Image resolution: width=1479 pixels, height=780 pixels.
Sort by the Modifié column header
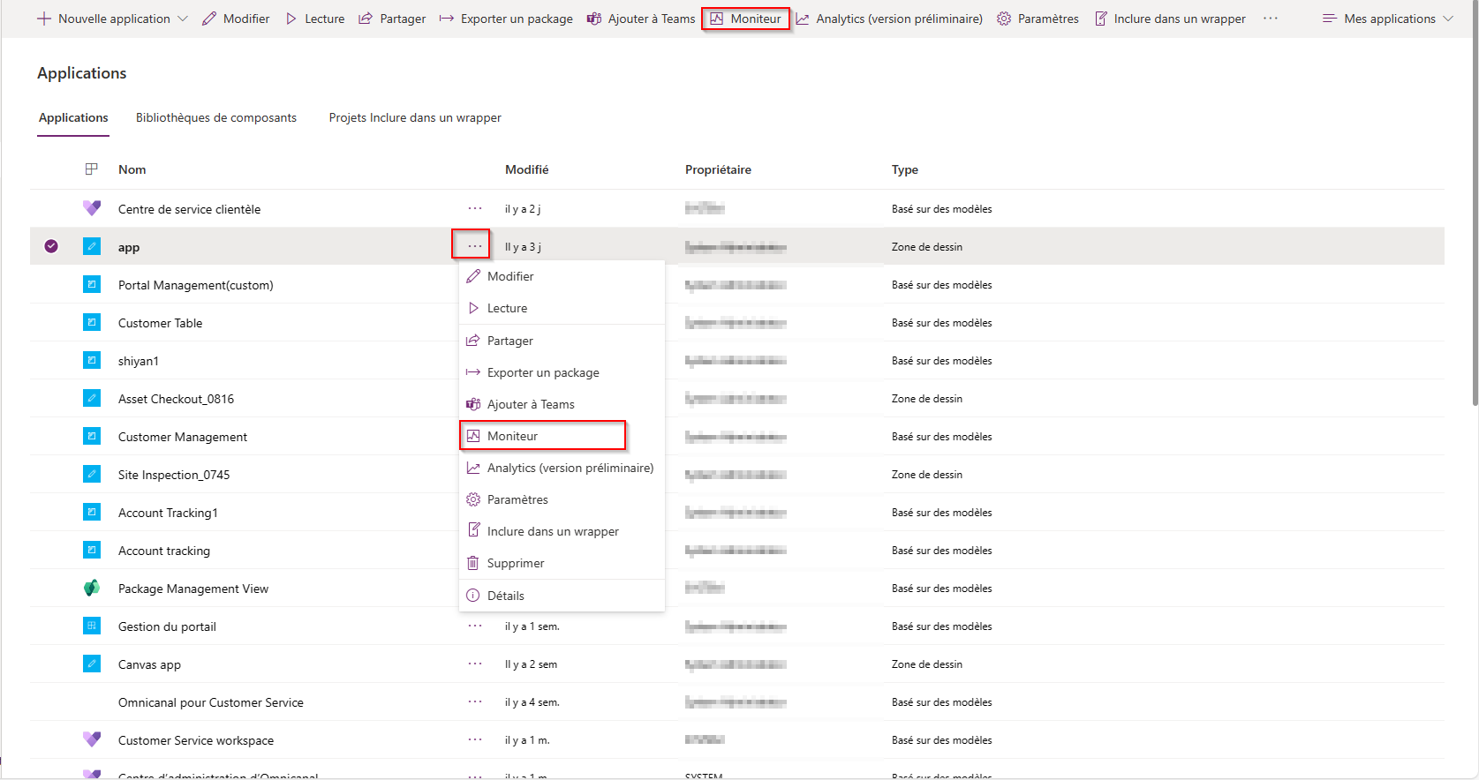point(527,169)
